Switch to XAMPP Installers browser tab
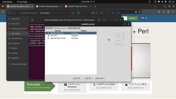Image resolution: width=176 pixels, height=99 pixels. (20, 6)
